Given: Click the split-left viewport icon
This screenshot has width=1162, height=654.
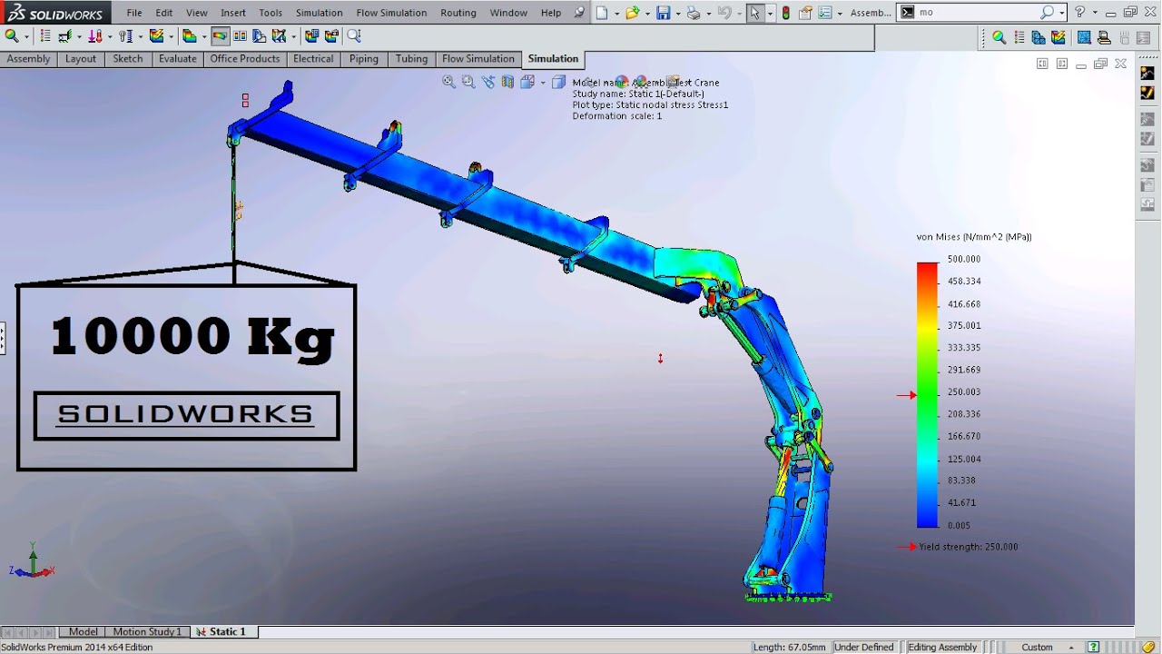Looking at the screenshot, I should coord(1042,64).
